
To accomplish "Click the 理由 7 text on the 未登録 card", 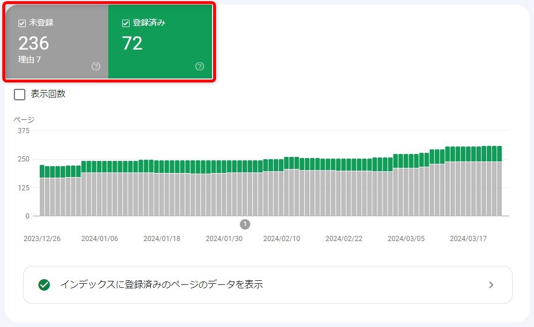I will pyautogui.click(x=29, y=59).
